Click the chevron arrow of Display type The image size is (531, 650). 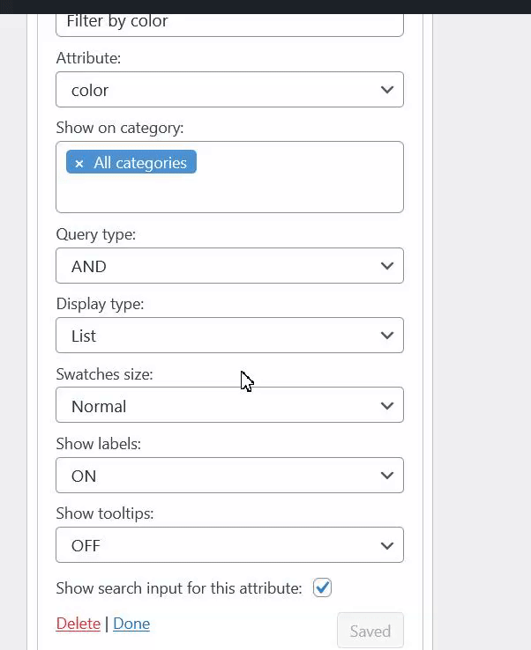point(386,336)
